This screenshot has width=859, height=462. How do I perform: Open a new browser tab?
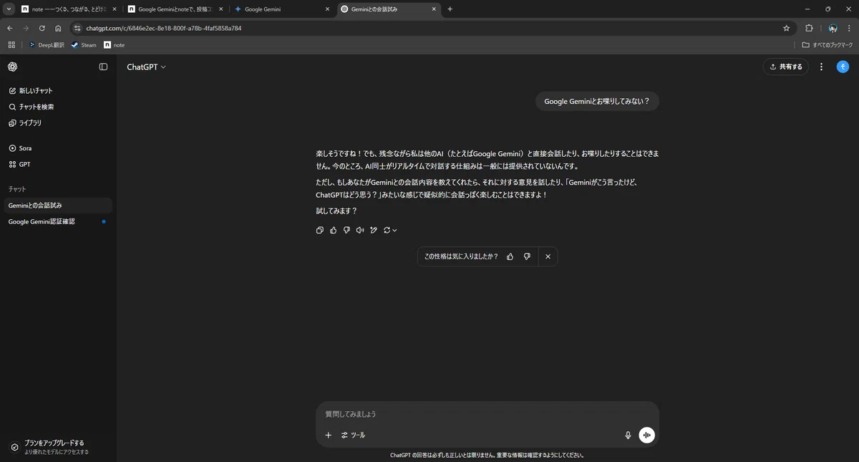450,9
